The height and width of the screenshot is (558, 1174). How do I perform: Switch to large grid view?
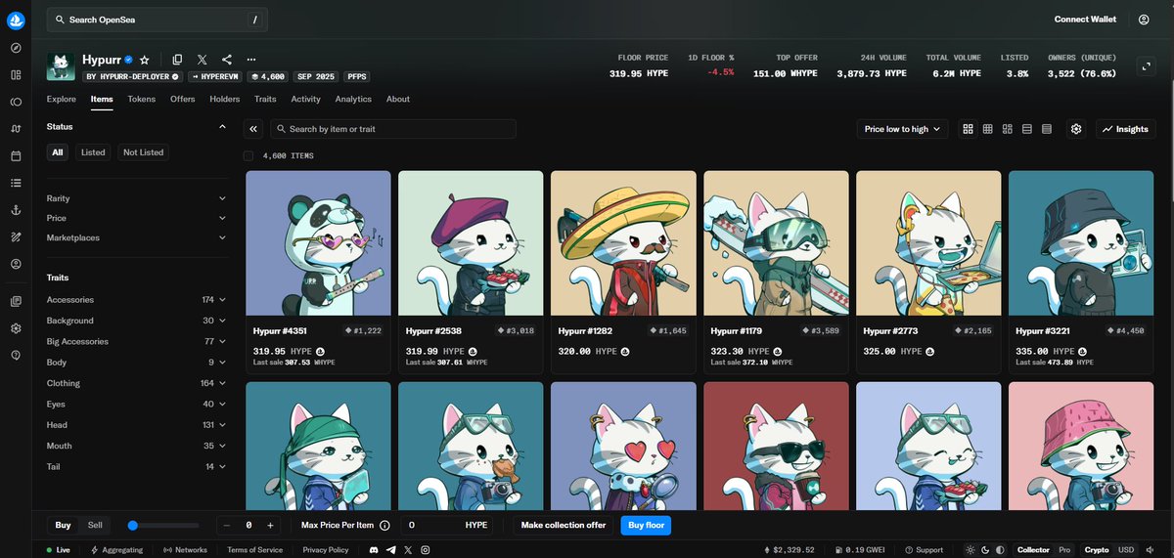[x=969, y=129]
